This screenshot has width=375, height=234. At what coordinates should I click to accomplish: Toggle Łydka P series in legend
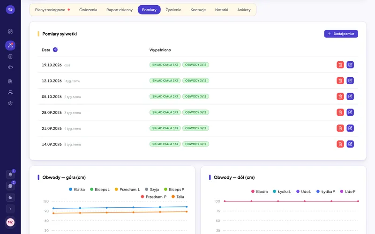point(325,191)
